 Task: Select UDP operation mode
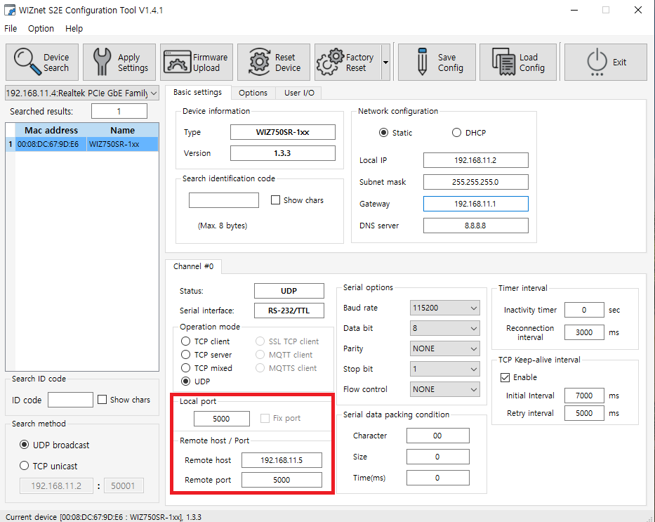tap(186, 381)
